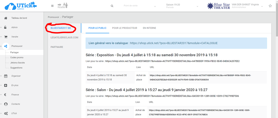This screenshot has height=118, width=278.
Task: Click the Finance euro icon
Action: (6, 95)
